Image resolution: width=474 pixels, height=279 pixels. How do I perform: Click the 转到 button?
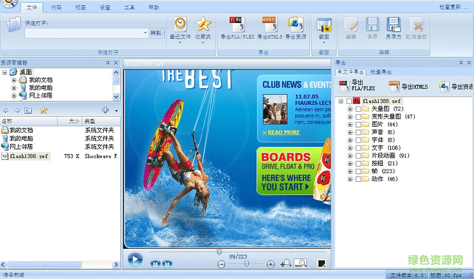(x=155, y=33)
